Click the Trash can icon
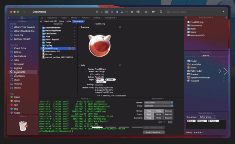 tap(23, 126)
